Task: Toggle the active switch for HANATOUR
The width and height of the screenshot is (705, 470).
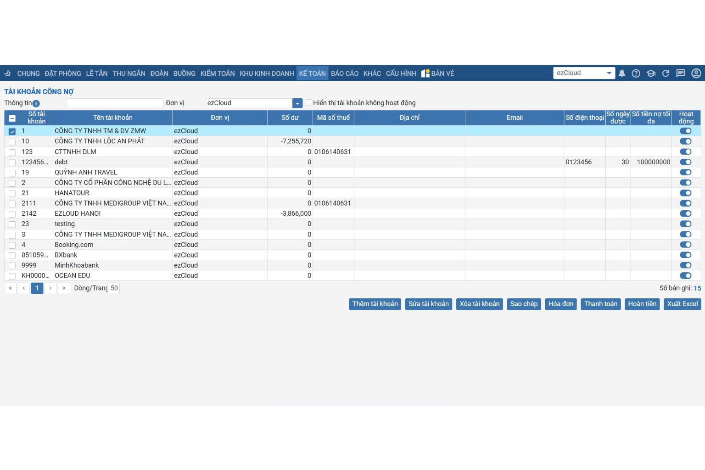Action: point(685,193)
